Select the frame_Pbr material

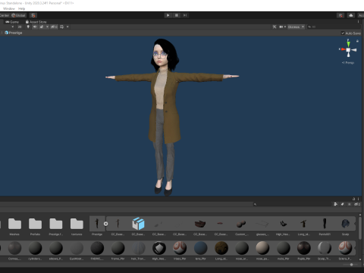118,250
